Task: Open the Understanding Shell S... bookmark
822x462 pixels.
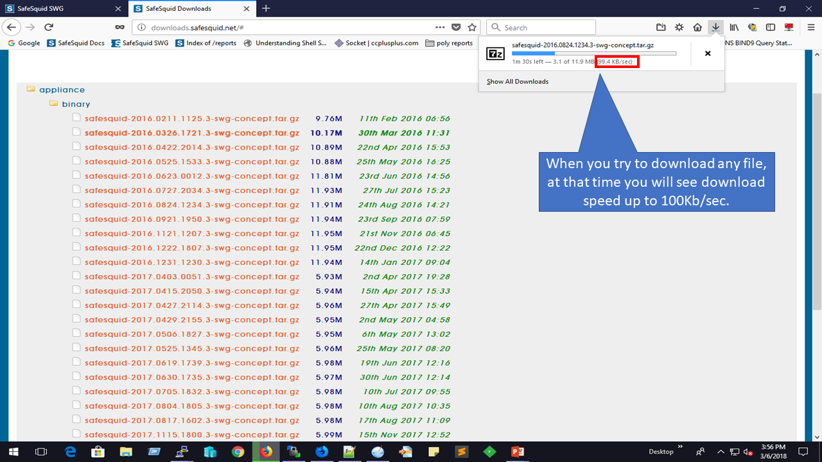Action: point(284,43)
